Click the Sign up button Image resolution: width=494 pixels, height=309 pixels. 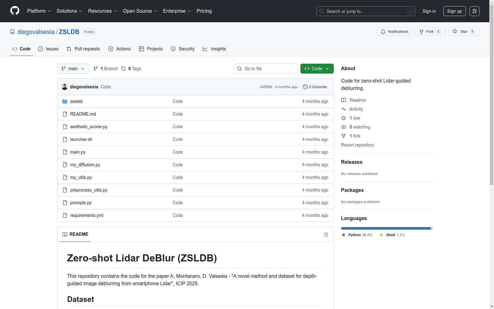[x=454, y=11]
